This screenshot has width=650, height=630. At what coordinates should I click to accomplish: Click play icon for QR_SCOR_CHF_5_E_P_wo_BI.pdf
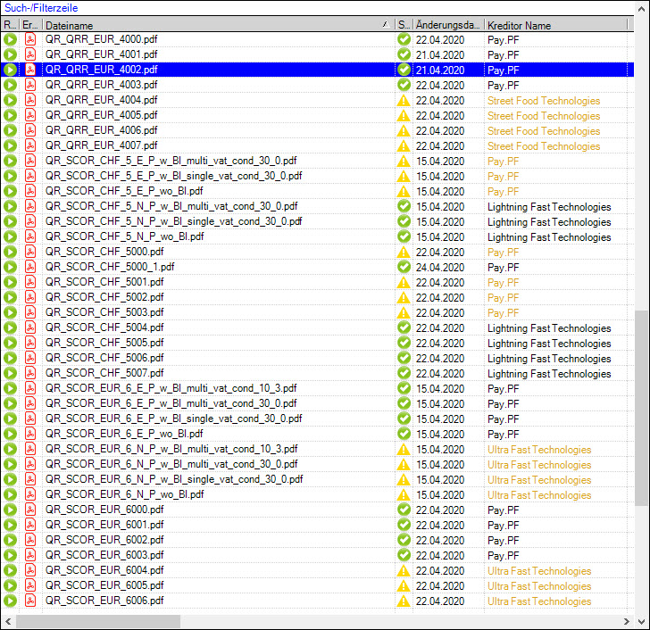[x=10, y=191]
